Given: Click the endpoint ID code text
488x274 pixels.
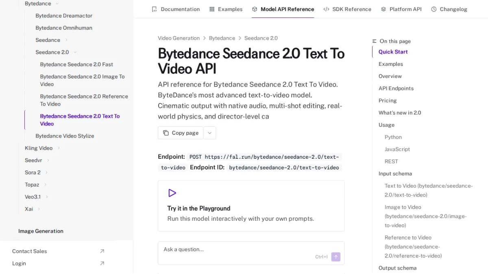Looking at the screenshot, I should [284, 168].
